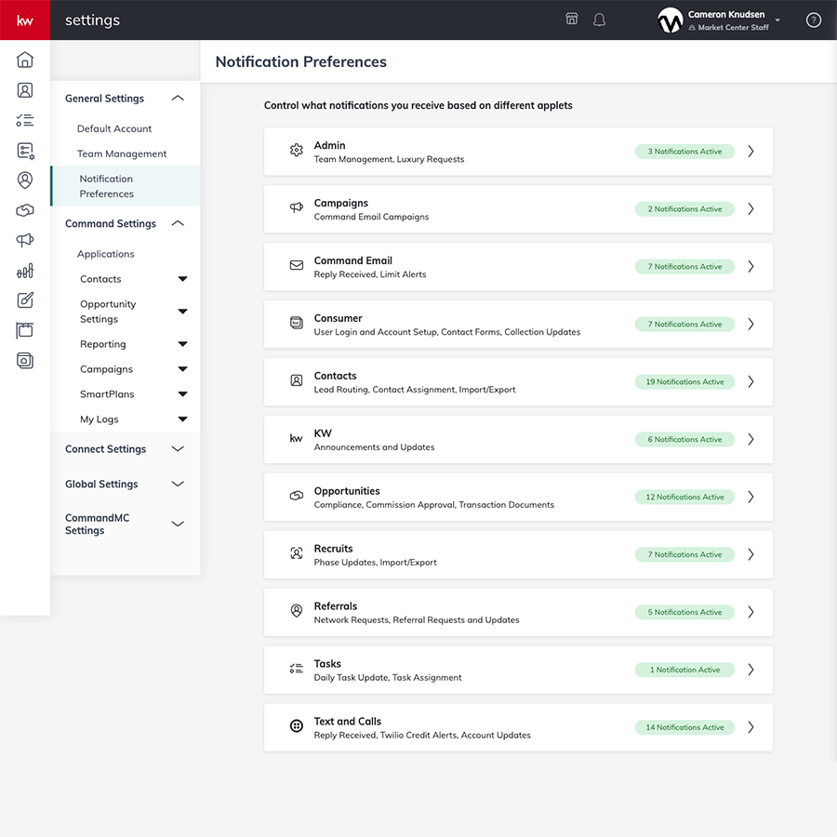This screenshot has height=837, width=837.
Task: Open Campaigns notifications chevron
Action: click(x=751, y=208)
